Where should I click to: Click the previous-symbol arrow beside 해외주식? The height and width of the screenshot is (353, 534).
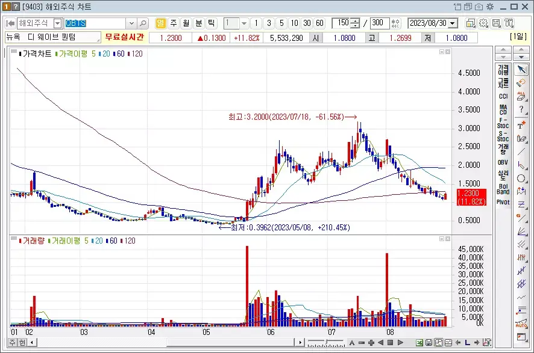click(x=10, y=23)
